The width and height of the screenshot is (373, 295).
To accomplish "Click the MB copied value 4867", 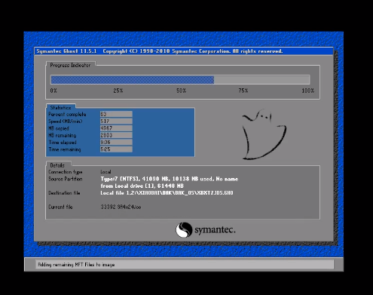I will click(x=116, y=128).
